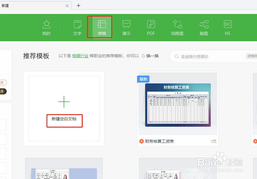
Task: Open the 脑图 mind map module
Action: [x=204, y=27]
